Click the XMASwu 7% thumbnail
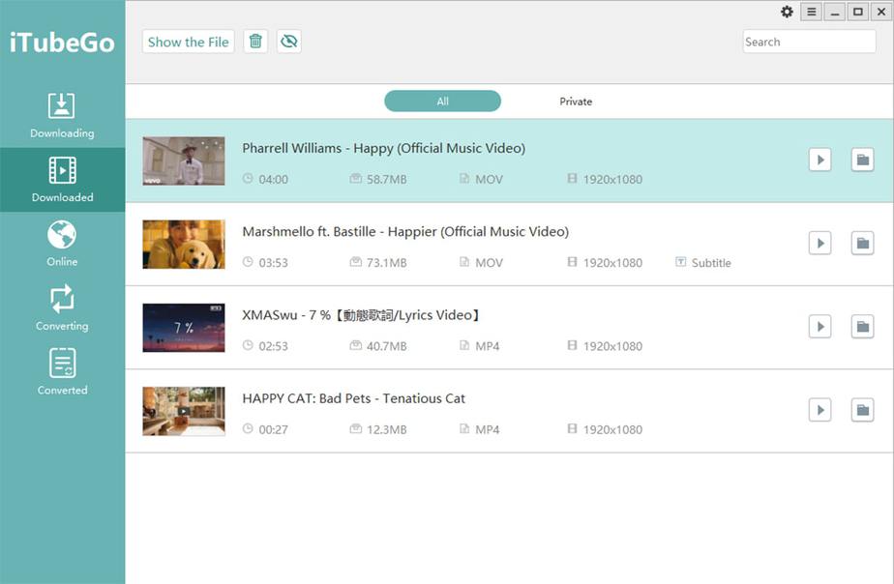This screenshot has width=894, height=584. pos(184,328)
